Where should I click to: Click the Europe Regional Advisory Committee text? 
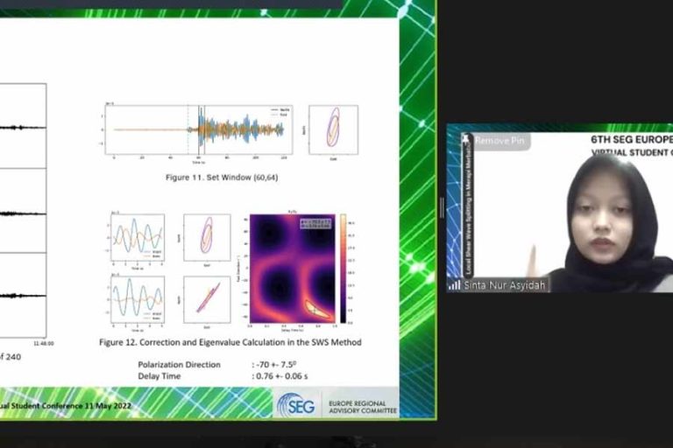coord(363,407)
